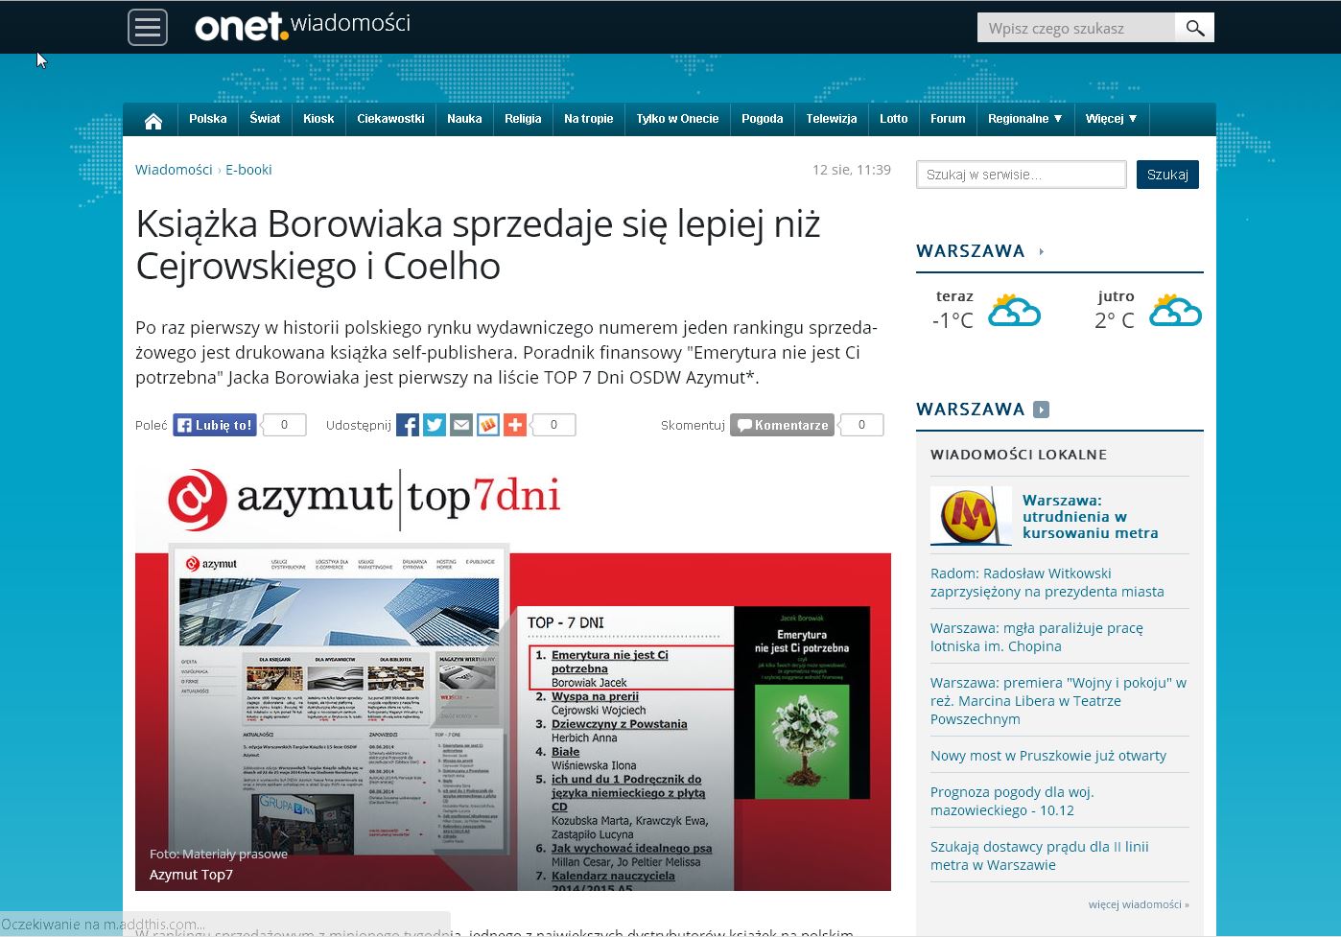Click the arrow box beside second WARSZAWA heading
1341x937 pixels.
1041,410
